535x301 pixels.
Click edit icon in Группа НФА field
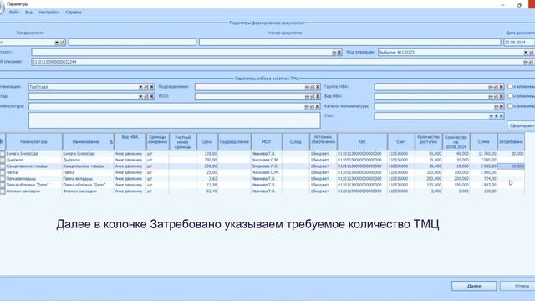click(x=496, y=87)
